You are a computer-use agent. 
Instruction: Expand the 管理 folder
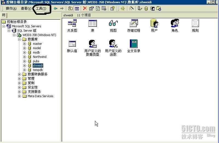click(19, 79)
